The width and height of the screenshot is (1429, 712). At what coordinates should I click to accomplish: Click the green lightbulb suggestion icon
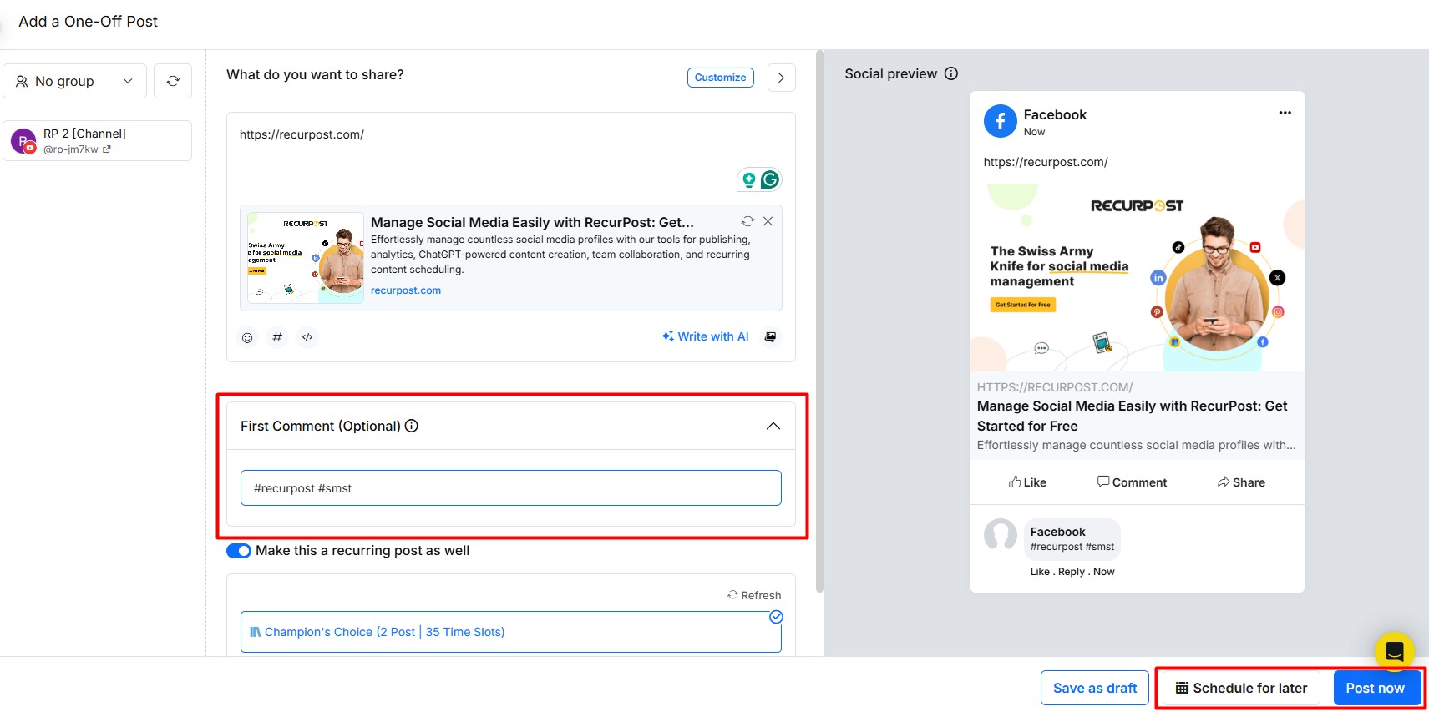(x=749, y=179)
